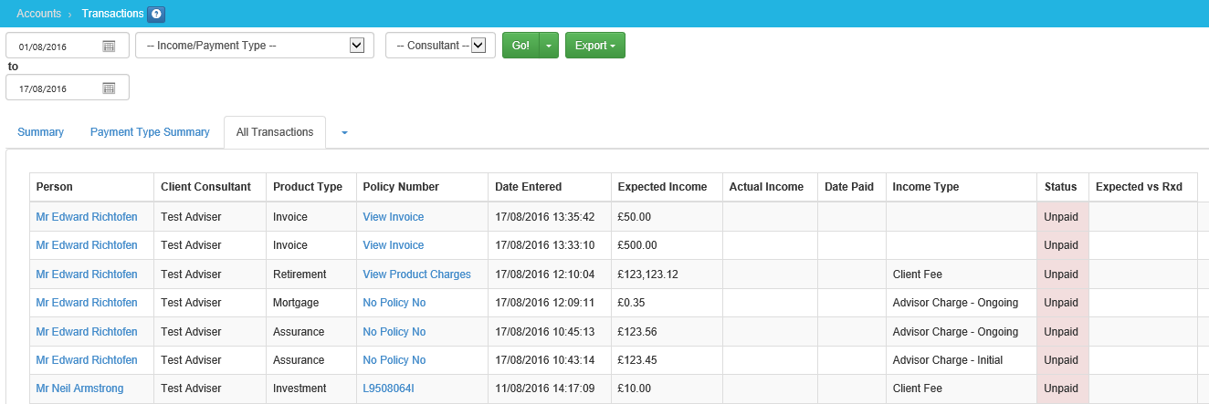
Task: Click the Expected Income column header
Action: coord(662,187)
